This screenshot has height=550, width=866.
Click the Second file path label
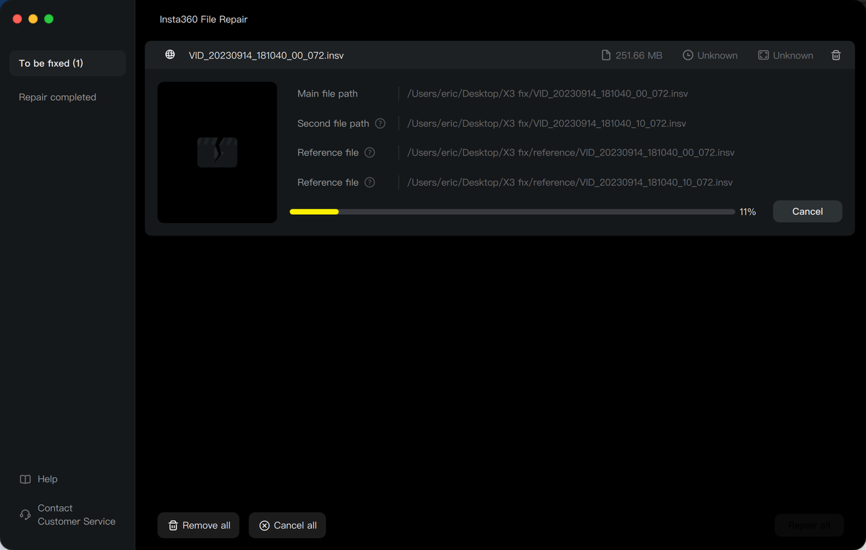[334, 124]
